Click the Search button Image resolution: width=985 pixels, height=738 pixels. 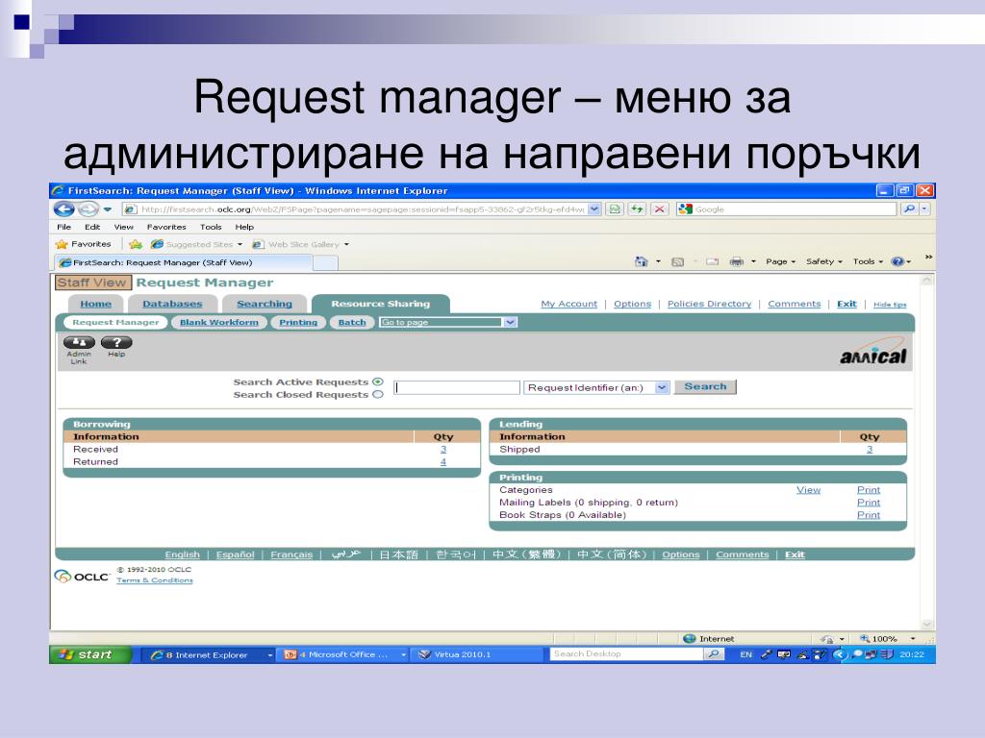coord(705,386)
